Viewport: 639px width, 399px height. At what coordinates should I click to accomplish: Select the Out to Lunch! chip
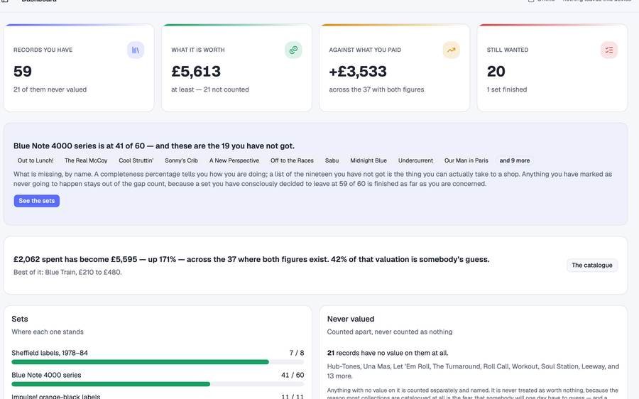(35, 160)
